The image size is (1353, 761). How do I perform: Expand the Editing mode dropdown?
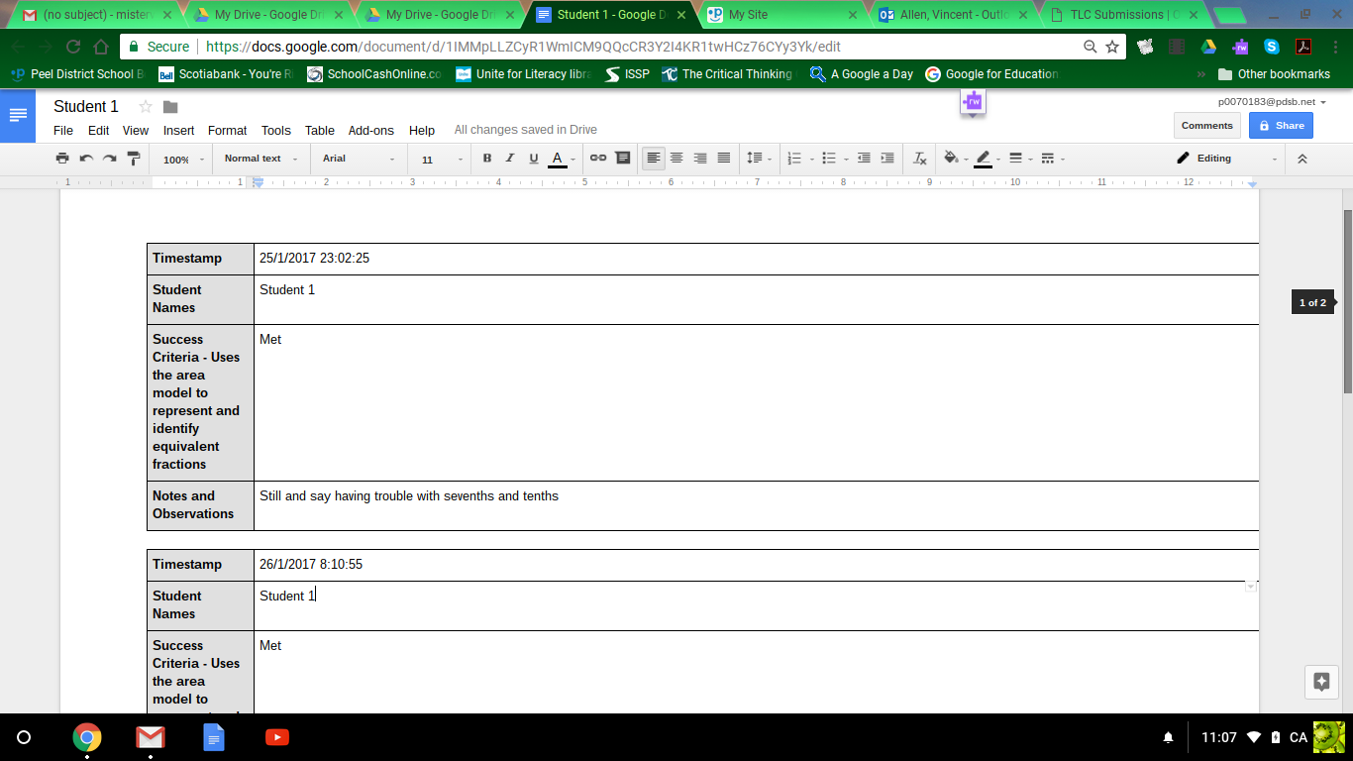point(1227,159)
